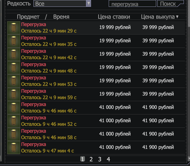Go to results page 2
Screen dimensions: 190x166
pyautogui.click(x=91, y=159)
